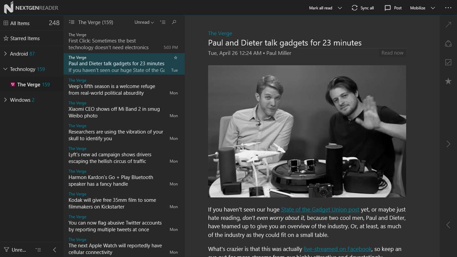Click the Mobilize button
This screenshot has height=257, width=457.
pyautogui.click(x=417, y=8)
